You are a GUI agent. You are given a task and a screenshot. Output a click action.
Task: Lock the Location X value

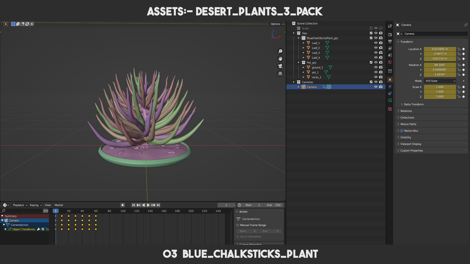coord(459,49)
